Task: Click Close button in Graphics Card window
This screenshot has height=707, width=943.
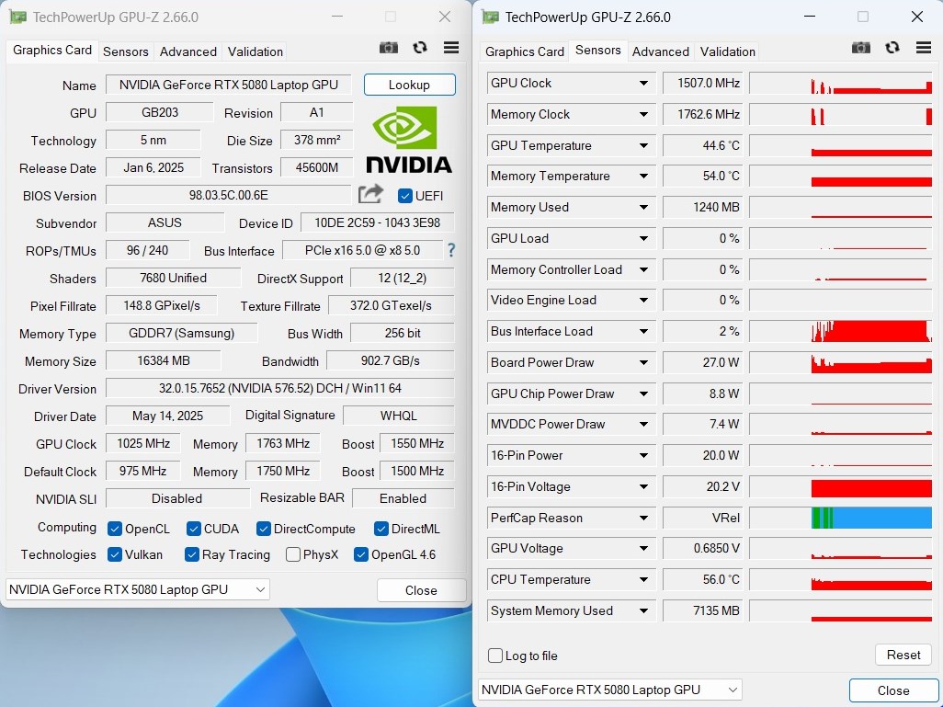Action: pos(421,590)
